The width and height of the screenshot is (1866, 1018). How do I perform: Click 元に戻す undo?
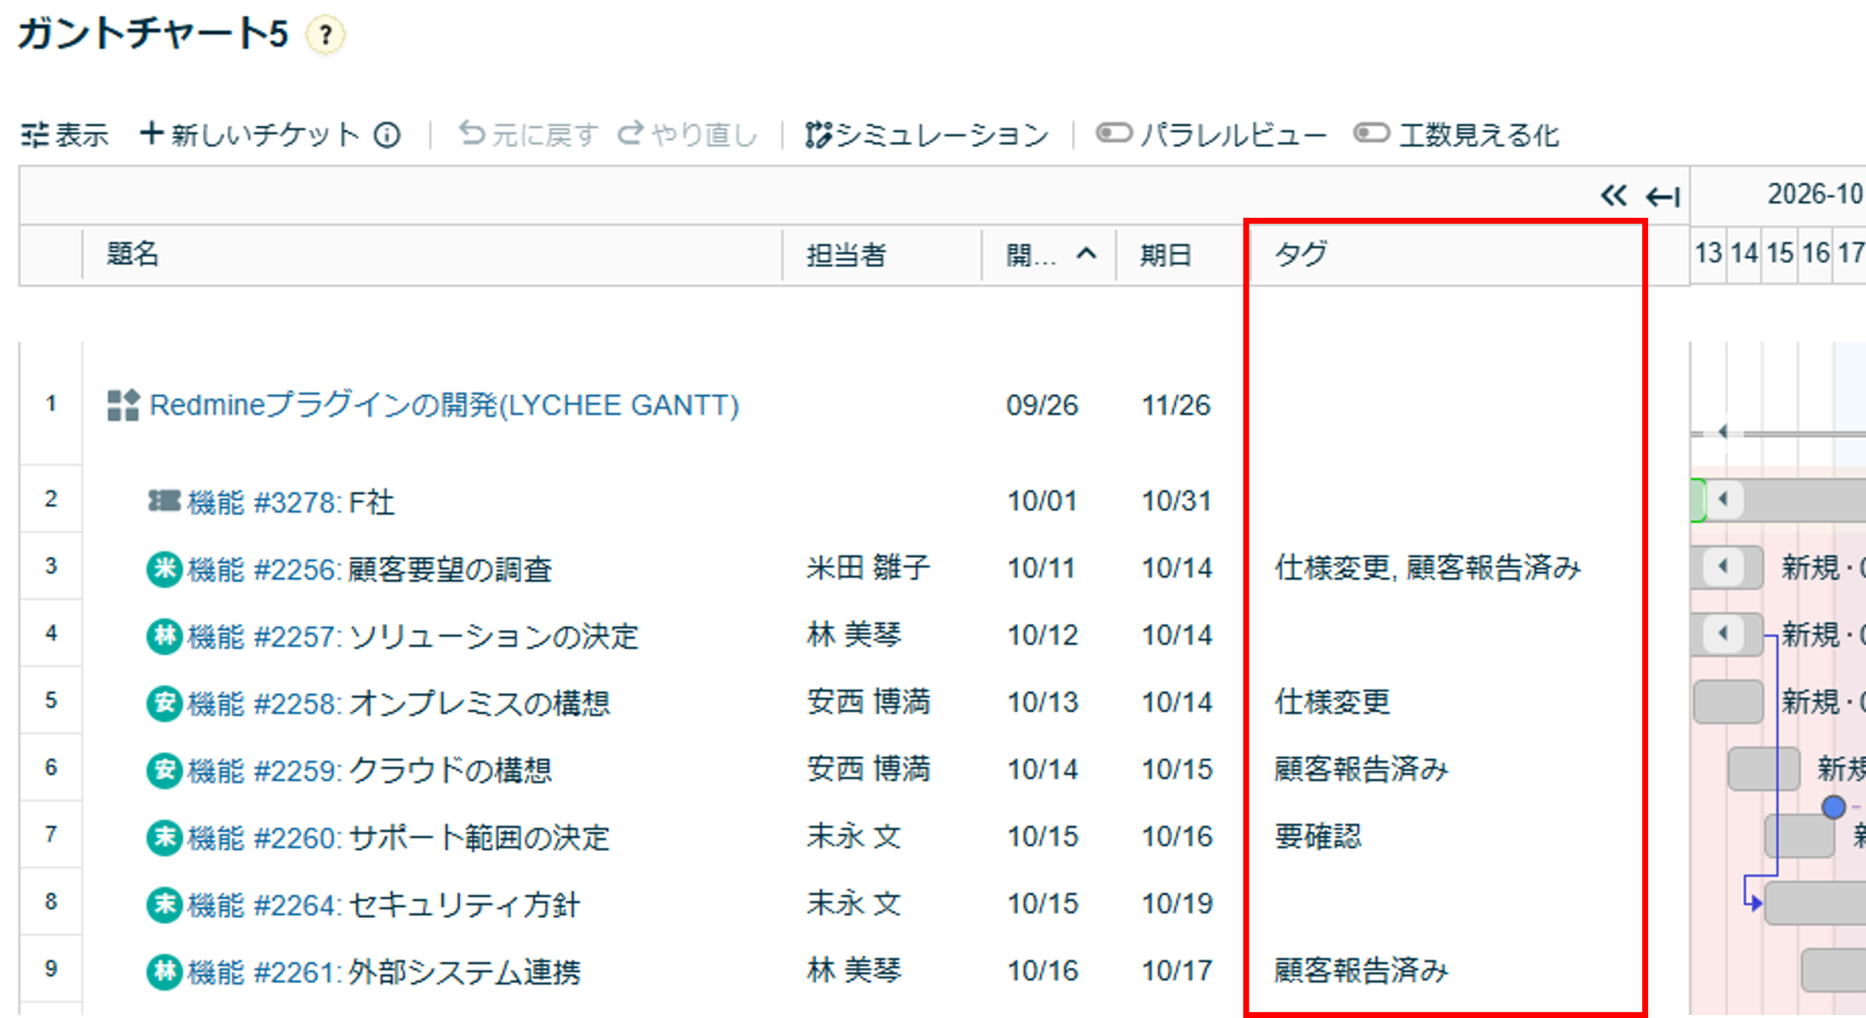(528, 135)
